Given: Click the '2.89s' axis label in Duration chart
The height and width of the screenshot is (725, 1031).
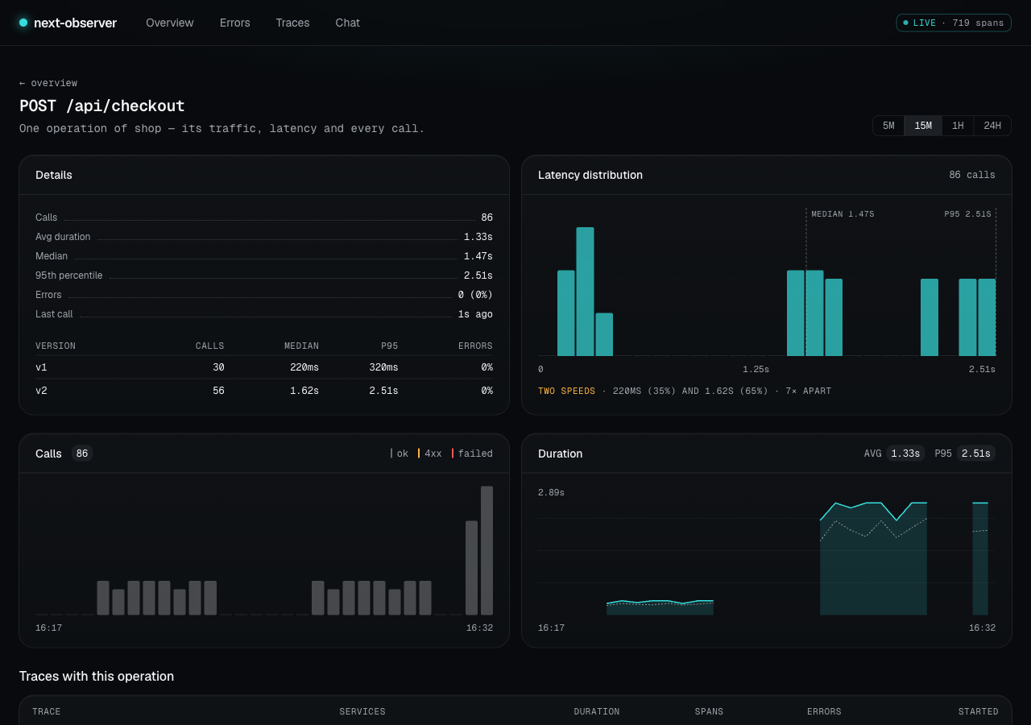Looking at the screenshot, I should [552, 492].
